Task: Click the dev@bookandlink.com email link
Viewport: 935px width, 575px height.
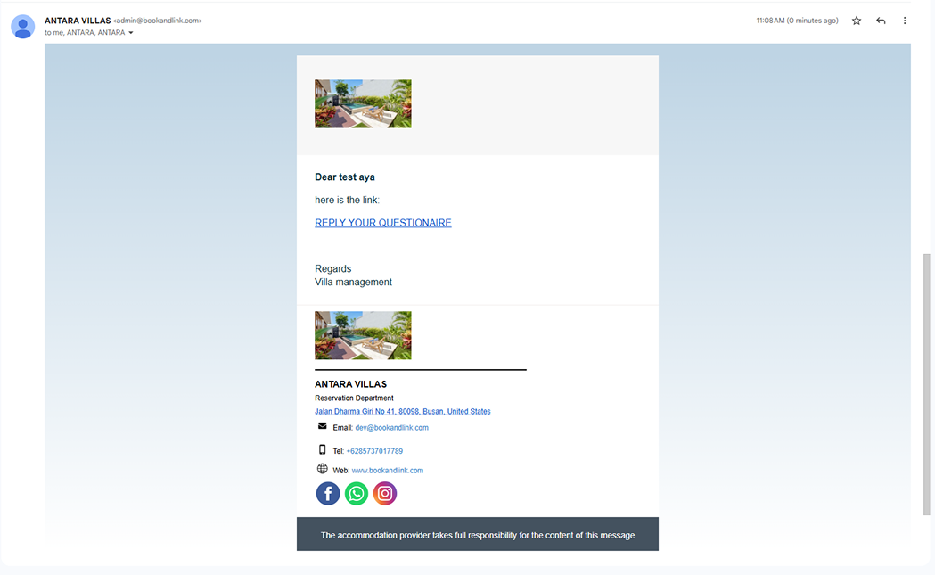Action: coord(392,428)
